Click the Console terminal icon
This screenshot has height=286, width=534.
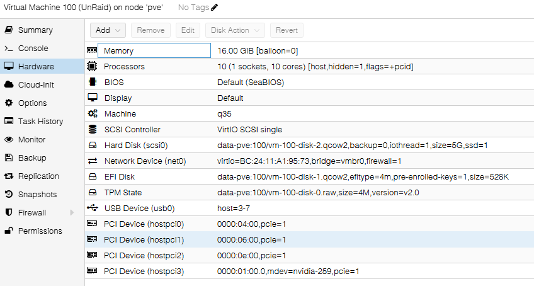click(9, 48)
